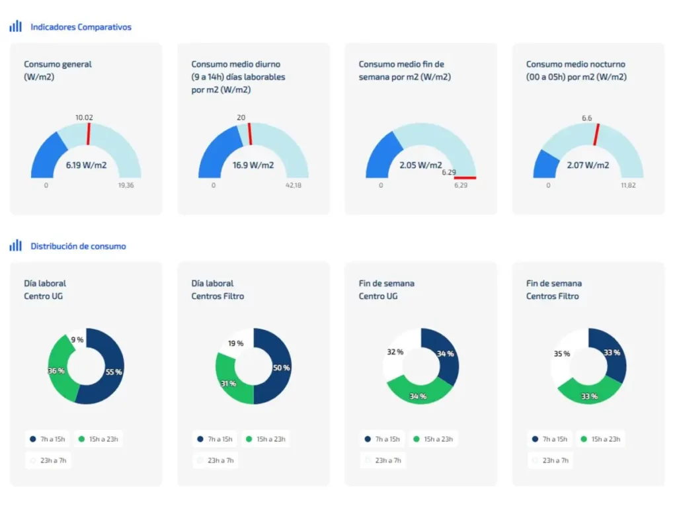
Task: Toggle the 7h a 15h legend in Día laboral Centro UG
Action: click(48, 439)
